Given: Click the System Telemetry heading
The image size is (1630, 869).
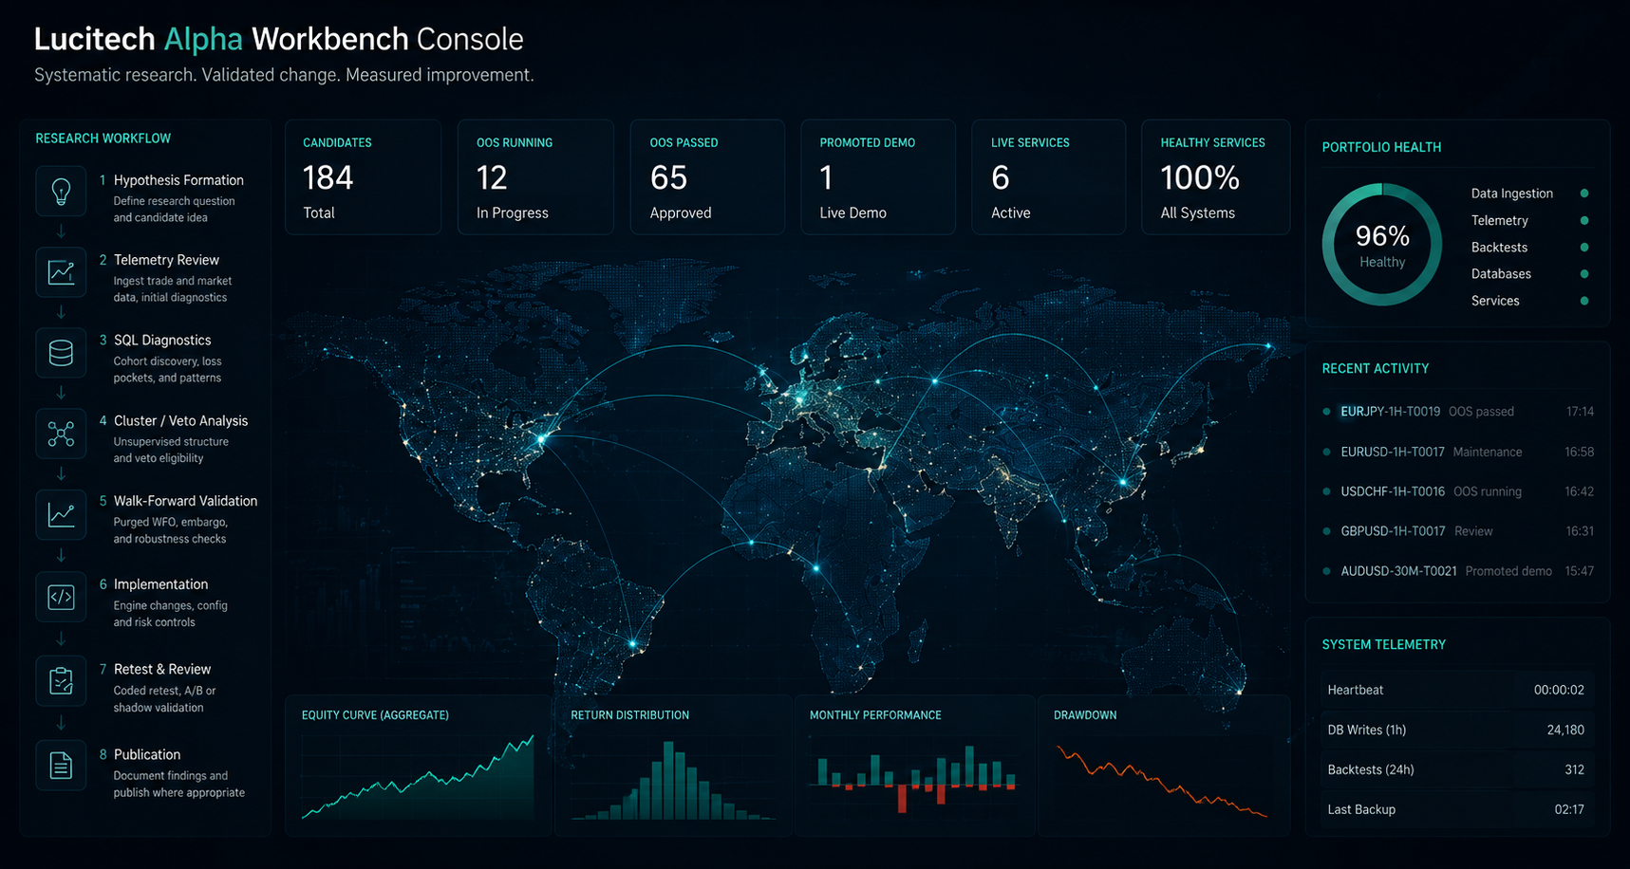Looking at the screenshot, I should 1383,645.
